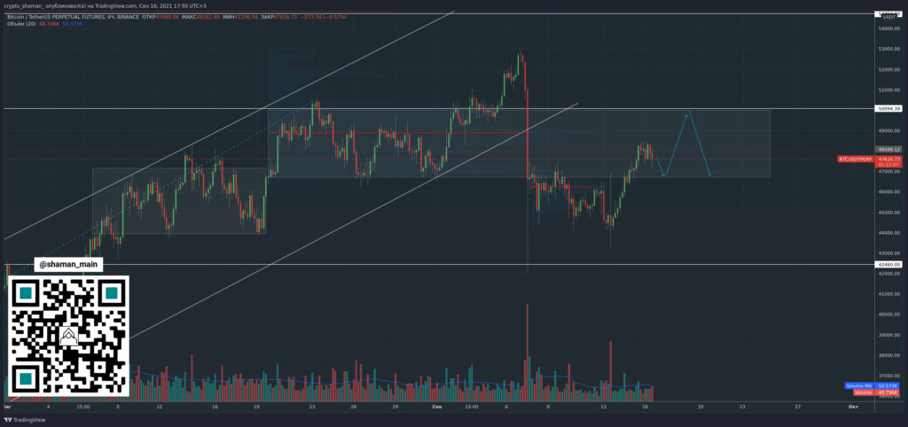Image resolution: width=908 pixels, height=427 pixels.
Task: Click the BTCUSDTPERP price label tag
Action: 855,159
